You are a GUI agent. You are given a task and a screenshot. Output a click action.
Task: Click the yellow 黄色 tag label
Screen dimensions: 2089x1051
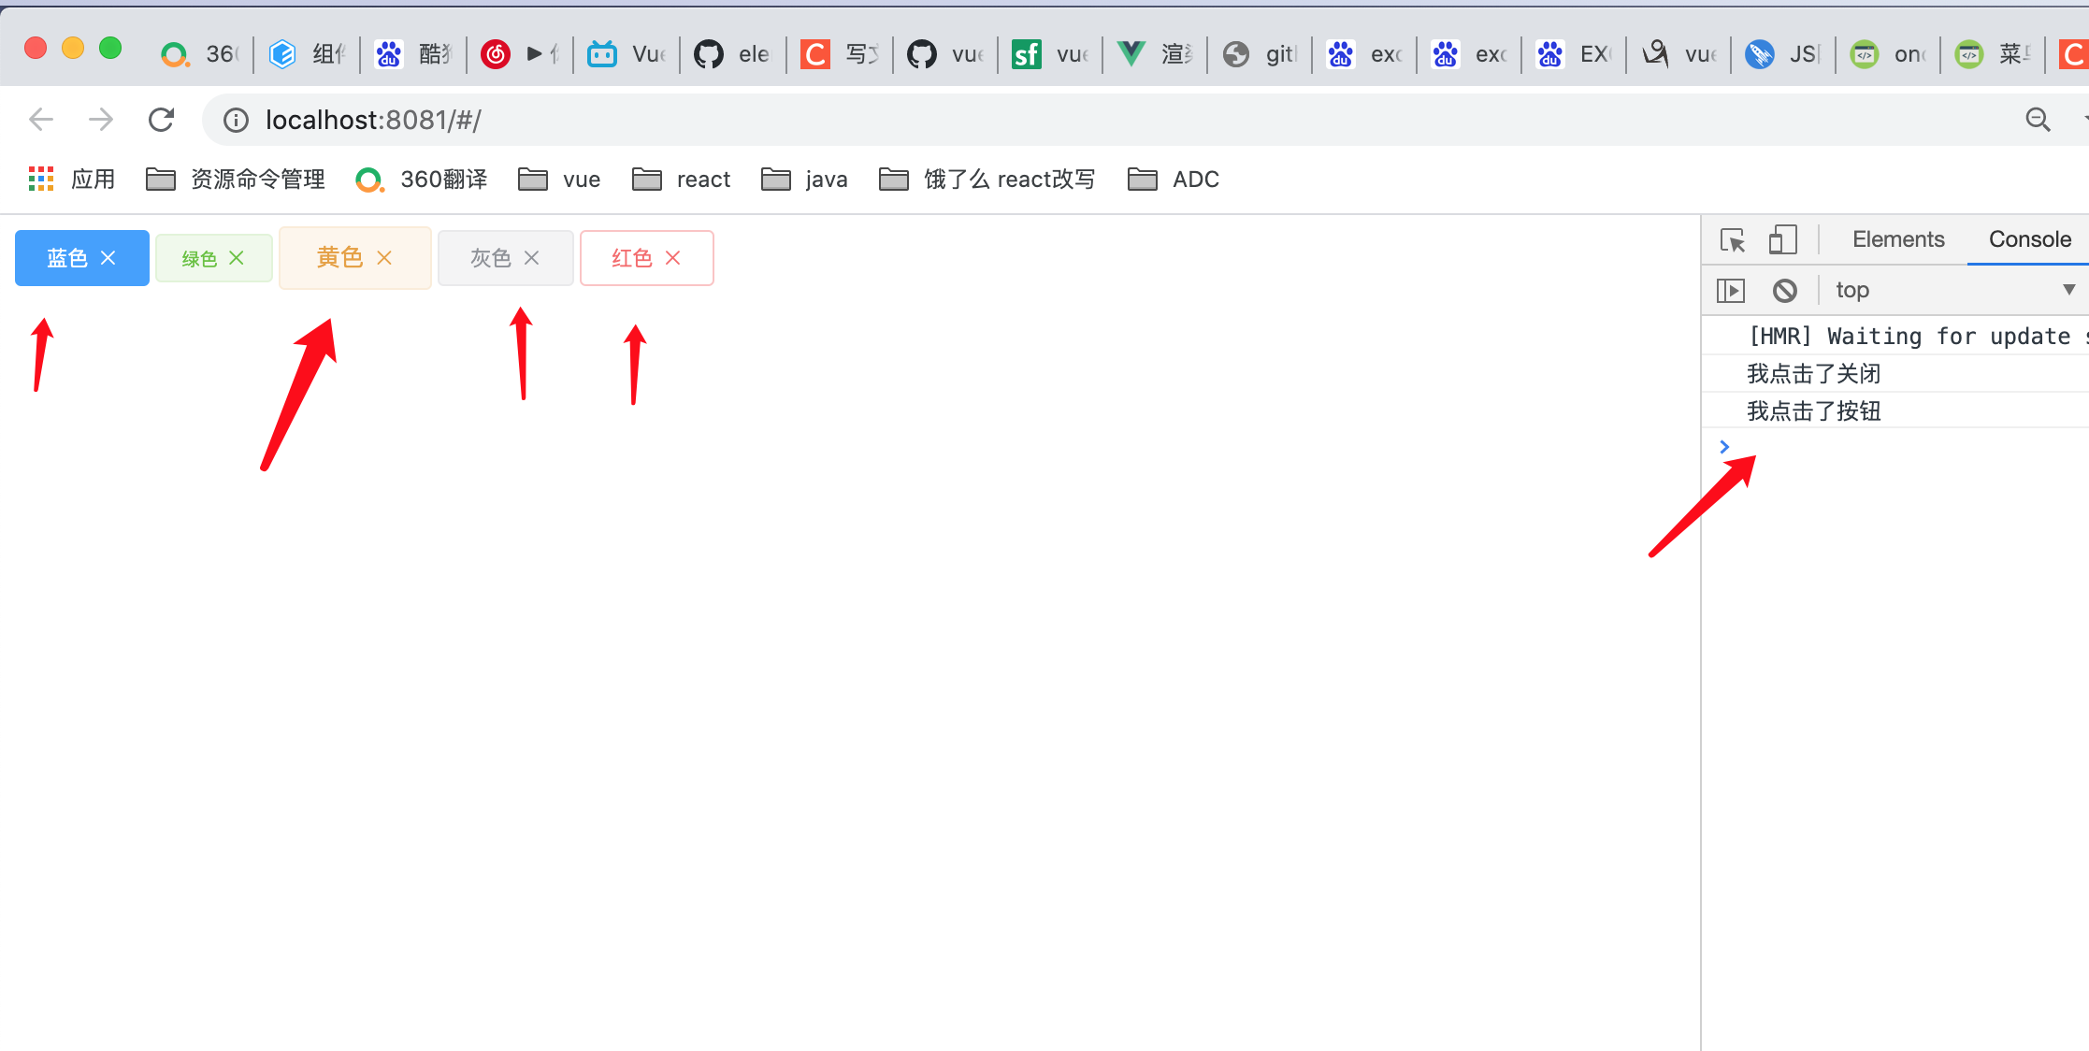click(339, 257)
